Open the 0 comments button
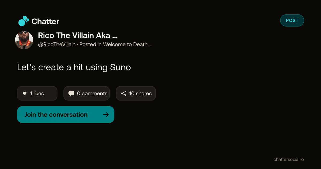This screenshot has width=321, height=169. pyautogui.click(x=87, y=93)
